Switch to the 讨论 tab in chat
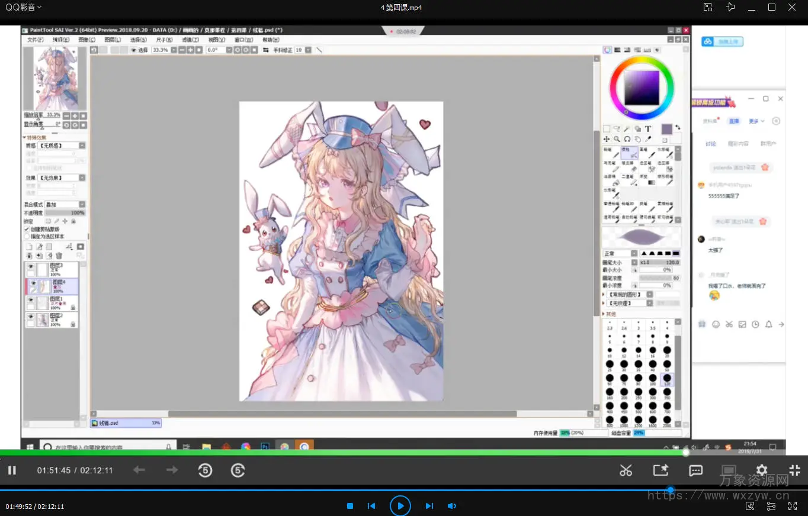This screenshot has height=516, width=808. tap(710, 144)
